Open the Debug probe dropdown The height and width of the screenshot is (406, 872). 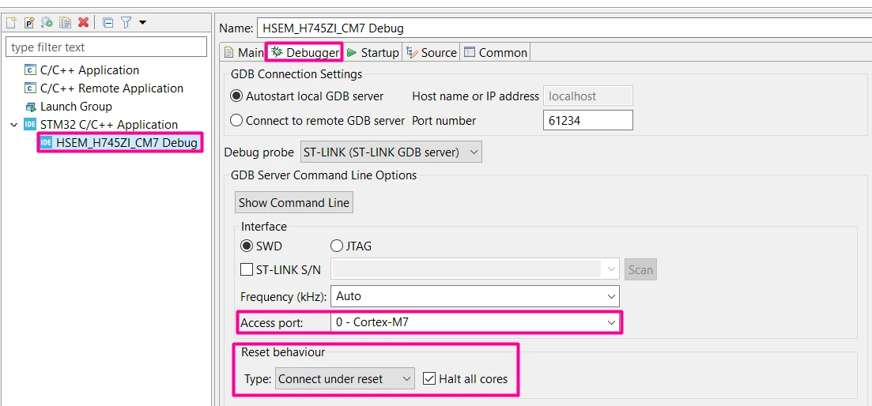(x=391, y=152)
